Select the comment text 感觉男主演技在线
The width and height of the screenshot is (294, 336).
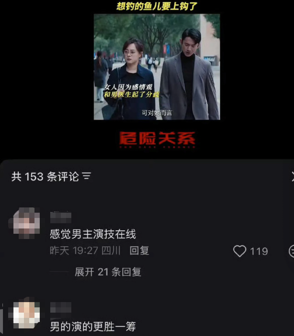pos(93,234)
